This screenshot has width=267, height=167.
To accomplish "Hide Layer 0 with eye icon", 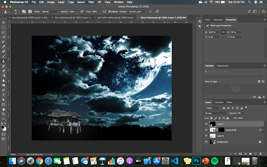I will 206,136.
